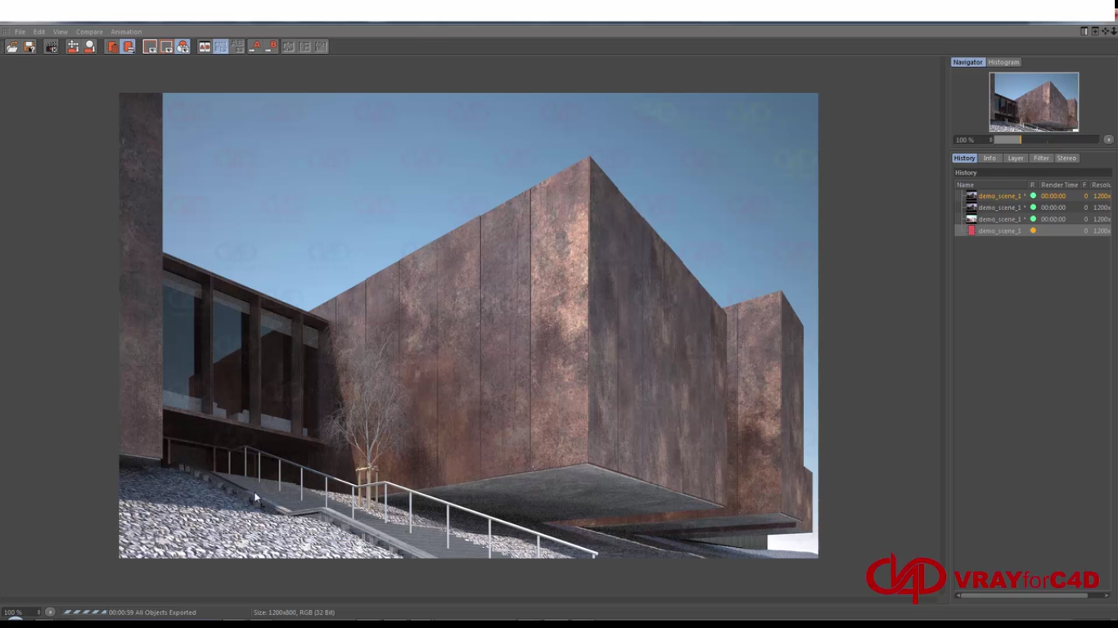Open the Layer tab
The height and width of the screenshot is (628, 1118).
point(1016,158)
